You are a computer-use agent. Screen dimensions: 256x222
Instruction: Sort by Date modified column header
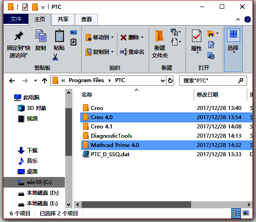(x=220, y=95)
